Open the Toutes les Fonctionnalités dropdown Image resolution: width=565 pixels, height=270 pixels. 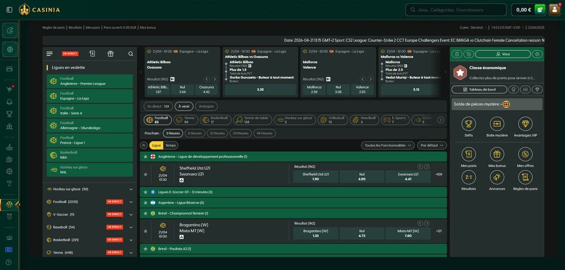point(388,146)
